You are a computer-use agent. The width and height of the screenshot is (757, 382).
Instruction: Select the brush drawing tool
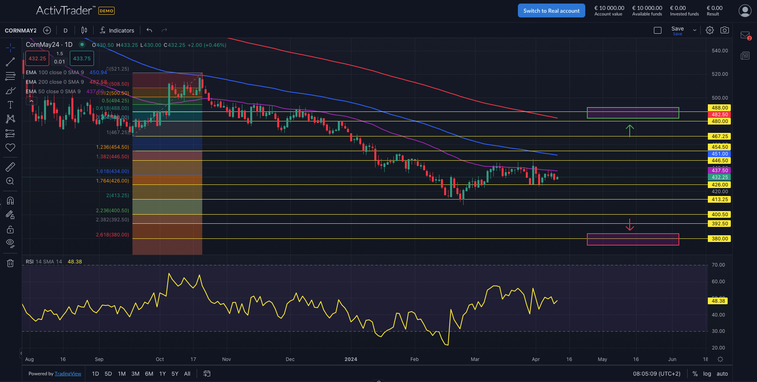[x=10, y=91]
